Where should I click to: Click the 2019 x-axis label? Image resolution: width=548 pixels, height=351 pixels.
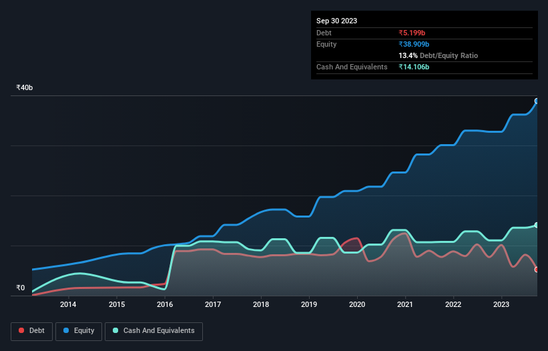click(309, 304)
